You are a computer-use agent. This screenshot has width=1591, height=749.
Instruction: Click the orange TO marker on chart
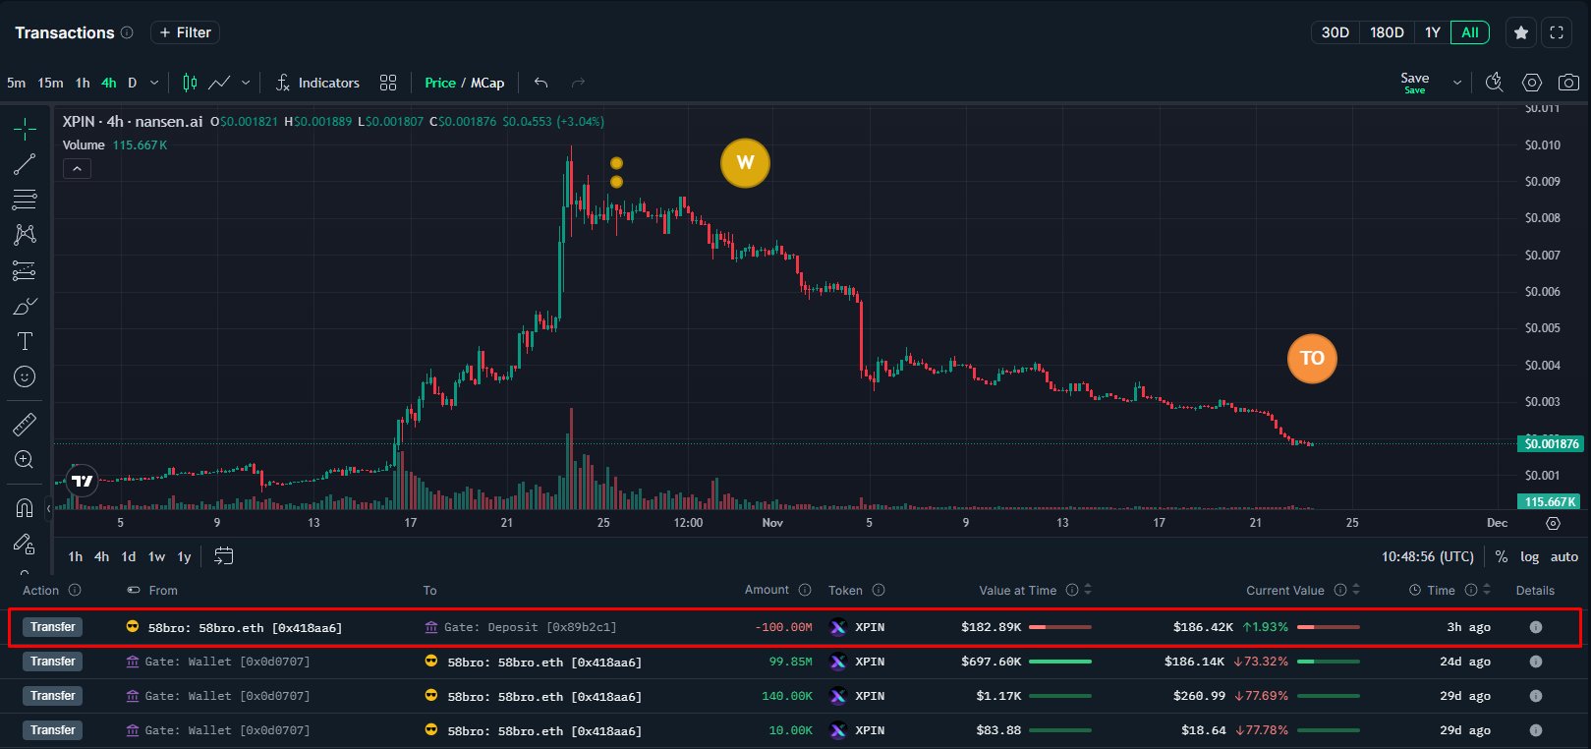[1312, 358]
